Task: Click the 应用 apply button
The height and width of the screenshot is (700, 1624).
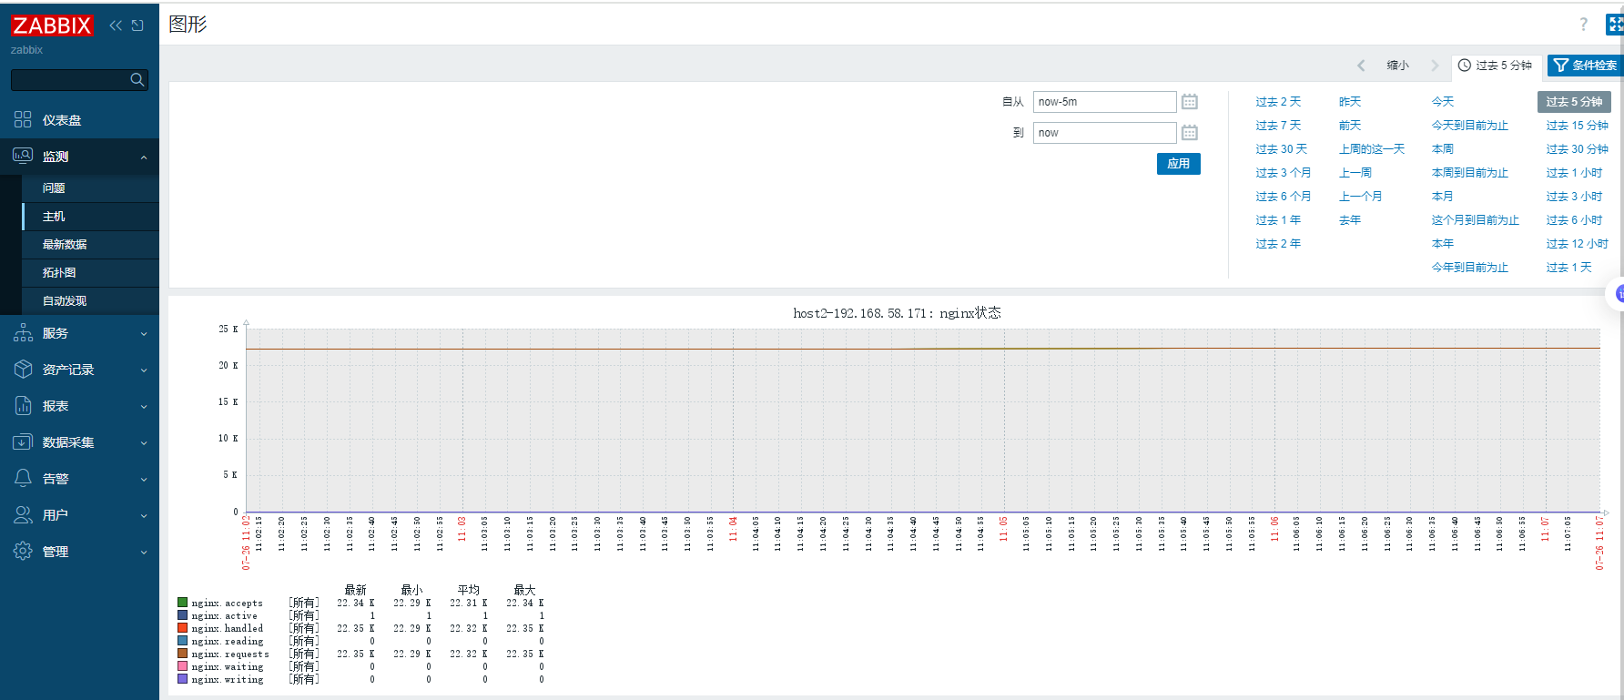Action: (x=1179, y=164)
